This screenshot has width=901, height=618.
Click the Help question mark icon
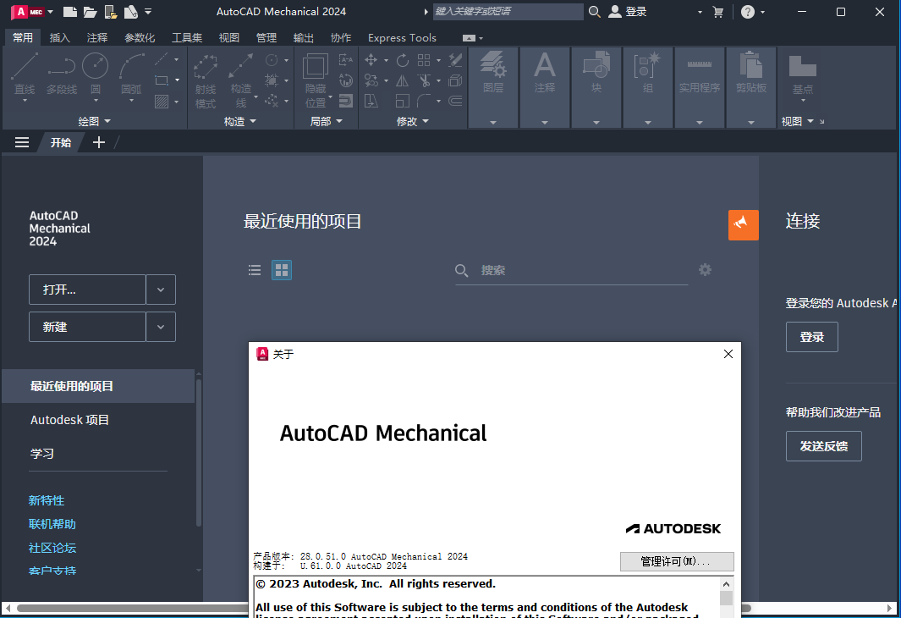[748, 12]
